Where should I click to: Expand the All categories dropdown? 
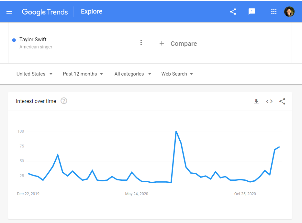[x=133, y=74]
